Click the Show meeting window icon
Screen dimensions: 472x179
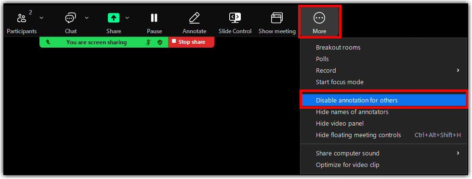click(x=276, y=18)
